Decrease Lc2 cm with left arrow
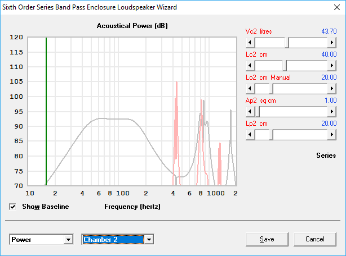The image size is (346, 256). (x=250, y=66)
